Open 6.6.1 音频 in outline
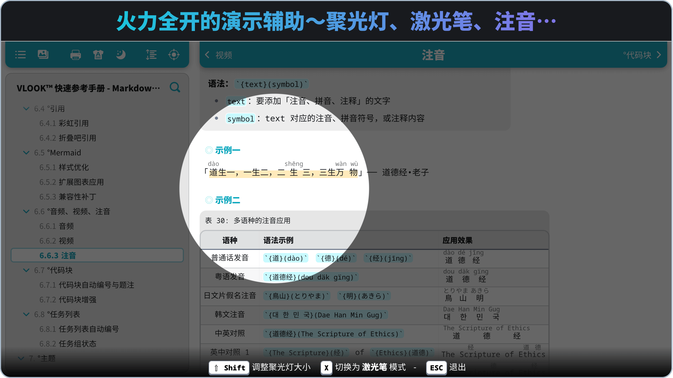The height and width of the screenshot is (378, 673). click(56, 226)
